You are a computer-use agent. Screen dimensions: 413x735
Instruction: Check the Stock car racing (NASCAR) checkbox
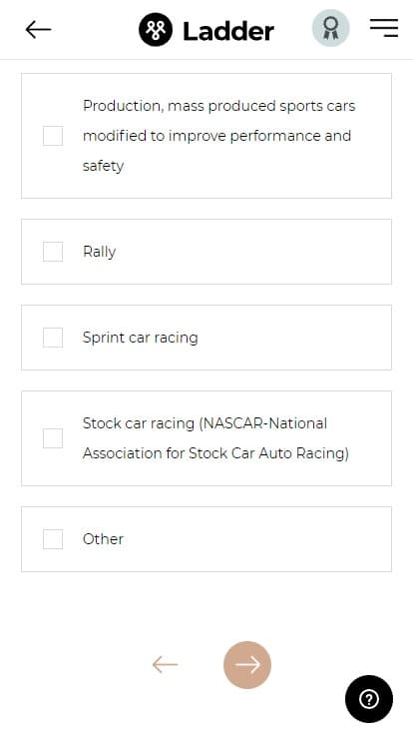[53, 438]
